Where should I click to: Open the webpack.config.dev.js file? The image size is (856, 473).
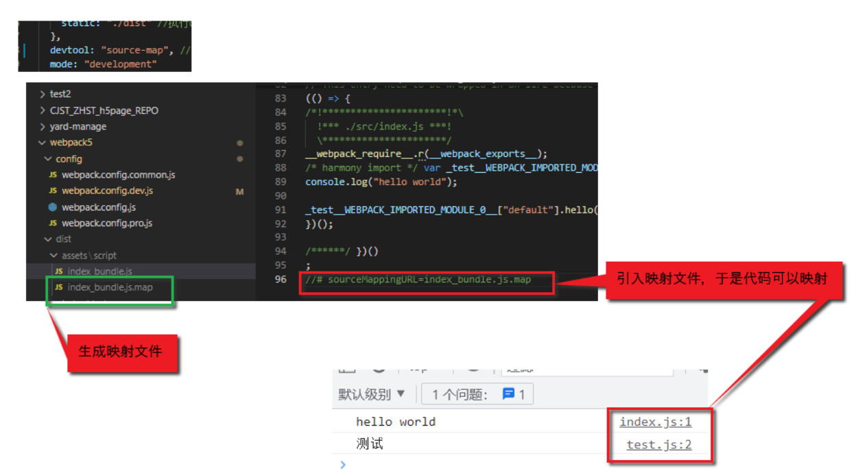click(x=107, y=191)
